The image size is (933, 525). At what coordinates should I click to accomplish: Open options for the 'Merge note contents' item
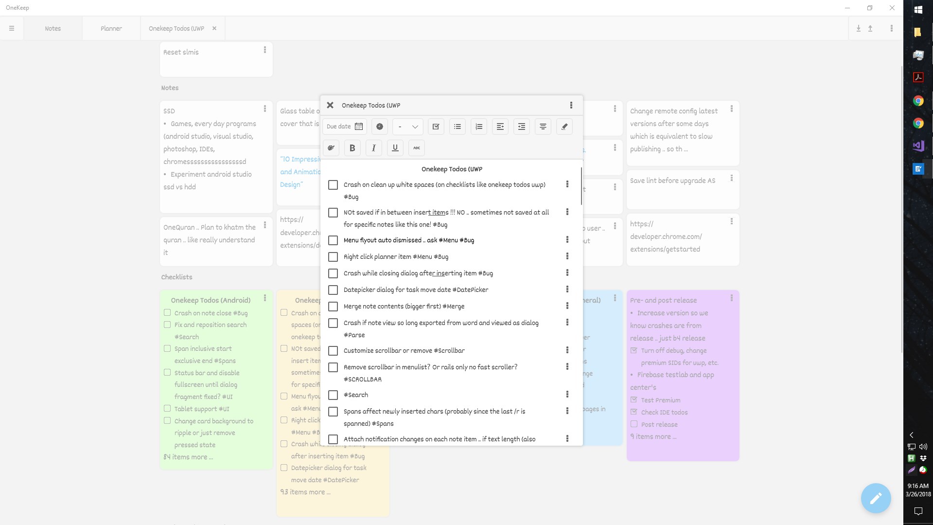[x=567, y=306]
